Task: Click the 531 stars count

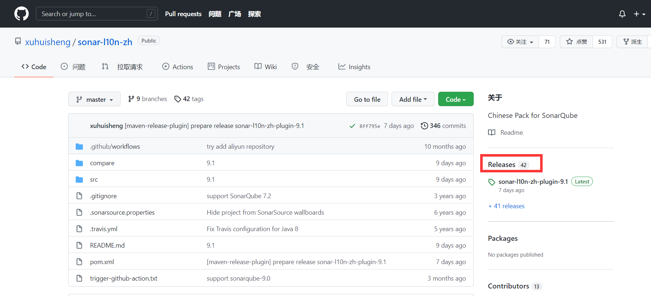Action: [602, 42]
